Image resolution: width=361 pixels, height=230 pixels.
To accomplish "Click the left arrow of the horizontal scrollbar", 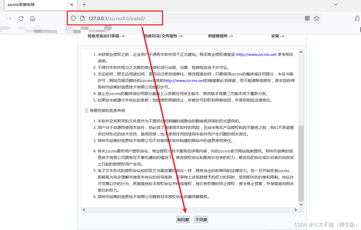I will tap(84, 210).
